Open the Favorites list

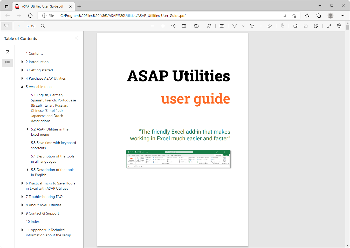click(x=307, y=16)
